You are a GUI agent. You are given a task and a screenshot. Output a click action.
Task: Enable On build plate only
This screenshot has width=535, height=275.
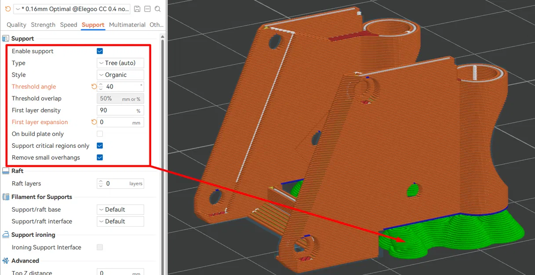100,134
